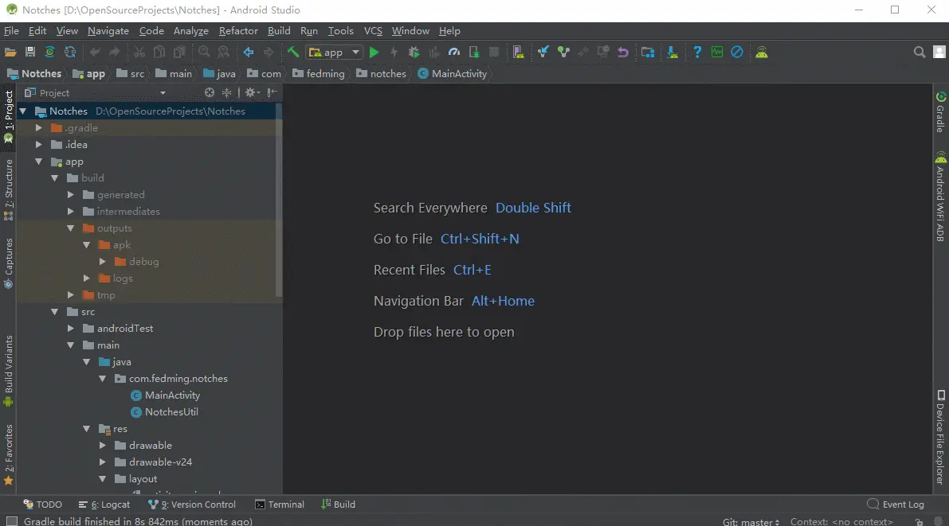
Task: Collapse the Notches root project node
Action: point(22,111)
